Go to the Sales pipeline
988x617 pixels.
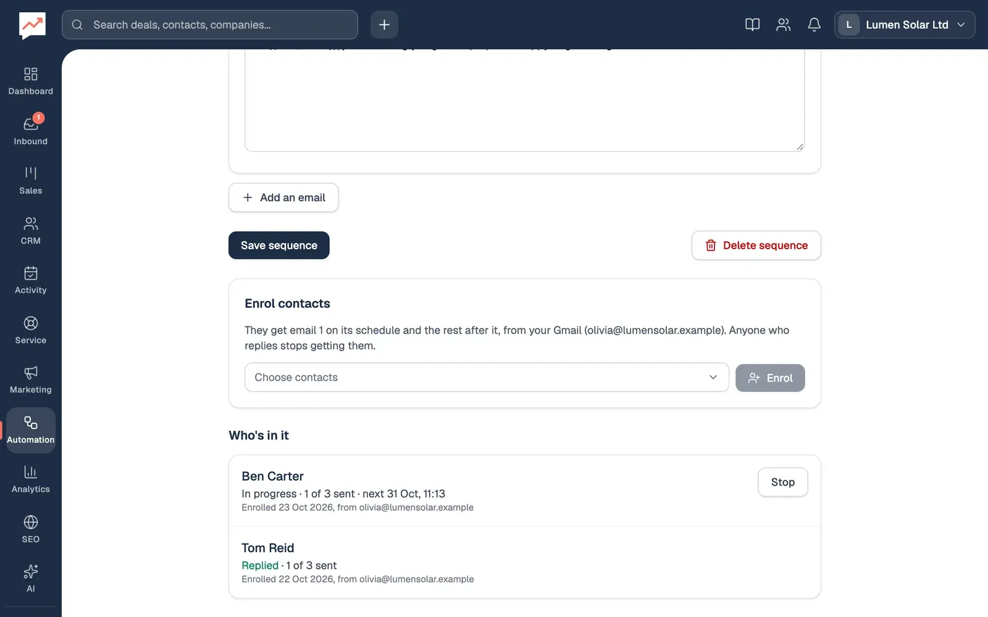coord(31,181)
